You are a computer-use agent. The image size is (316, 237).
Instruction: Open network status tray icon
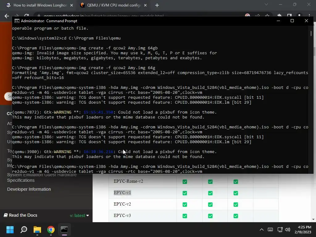[280, 230]
